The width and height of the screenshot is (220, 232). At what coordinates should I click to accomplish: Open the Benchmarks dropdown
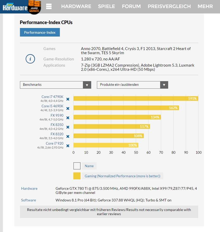tap(55, 85)
